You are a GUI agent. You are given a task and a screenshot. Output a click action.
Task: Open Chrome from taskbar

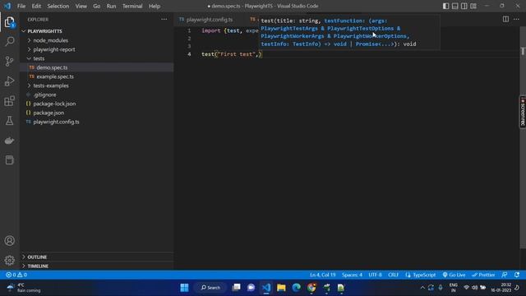(311, 288)
